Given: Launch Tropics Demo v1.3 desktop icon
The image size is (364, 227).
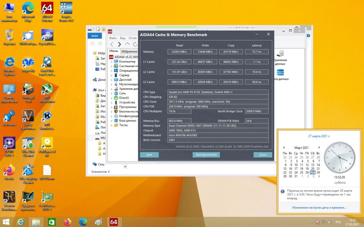Looking at the screenshot, I should pos(66,12).
